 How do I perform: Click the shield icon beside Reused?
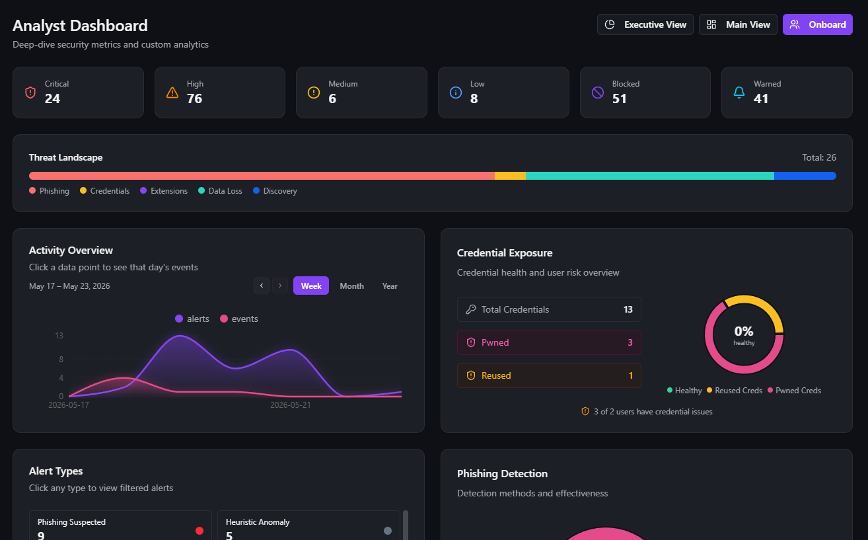pyautogui.click(x=471, y=375)
